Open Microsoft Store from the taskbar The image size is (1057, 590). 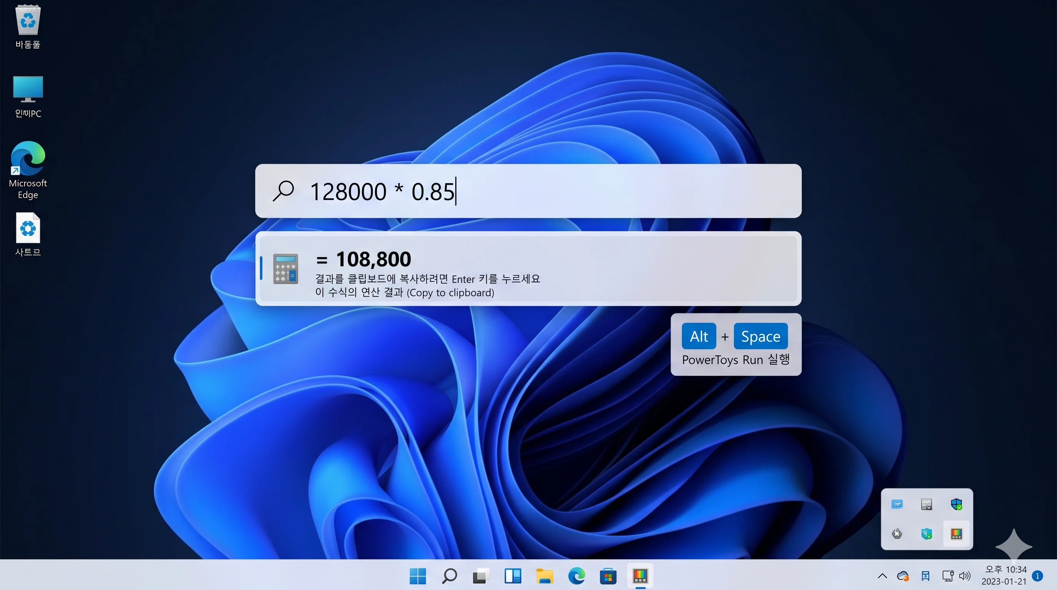pyautogui.click(x=608, y=576)
